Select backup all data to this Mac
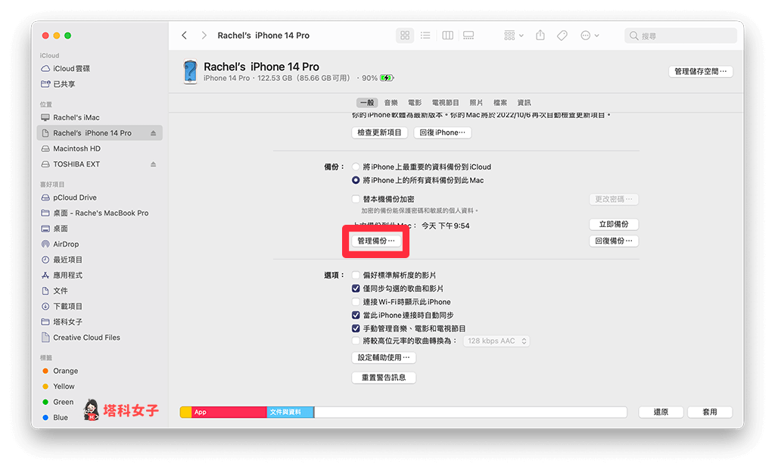Viewport: 775px width, 470px height. pos(356,180)
